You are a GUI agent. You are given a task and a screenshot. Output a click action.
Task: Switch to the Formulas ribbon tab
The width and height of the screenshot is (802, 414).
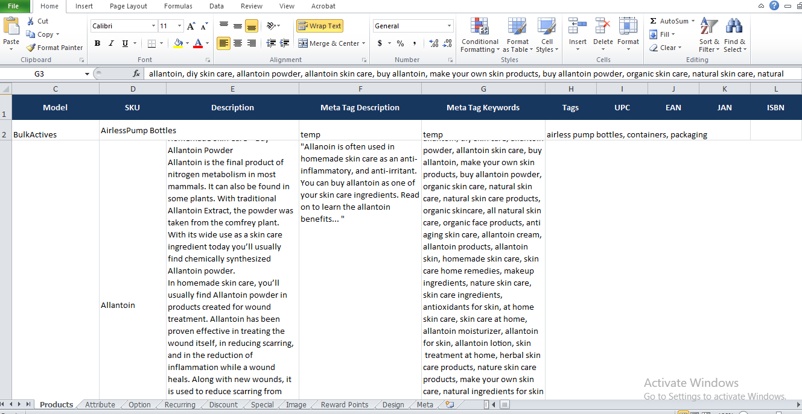[x=178, y=7]
